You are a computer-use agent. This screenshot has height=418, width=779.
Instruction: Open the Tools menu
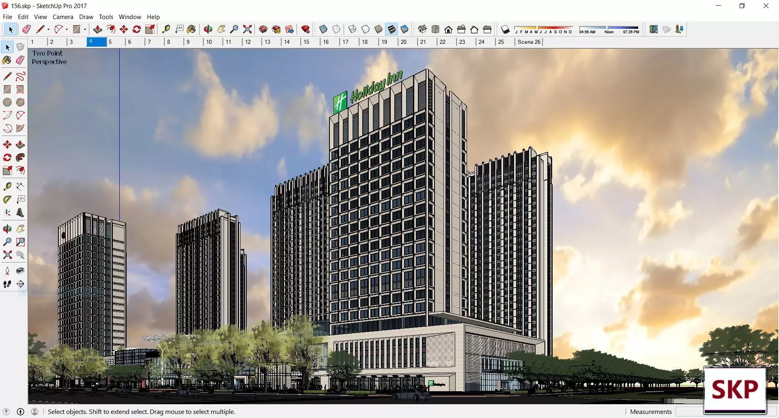coord(106,17)
